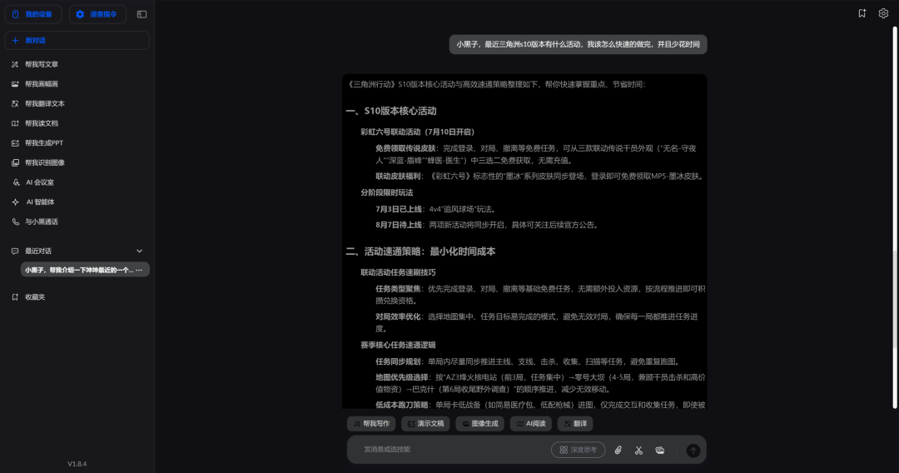Open 语音指令 voice command settings

click(97, 14)
